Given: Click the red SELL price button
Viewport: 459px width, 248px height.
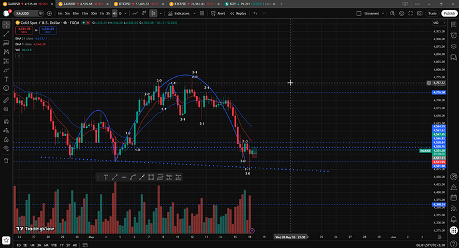Looking at the screenshot, I should pyautogui.click(x=25, y=31).
